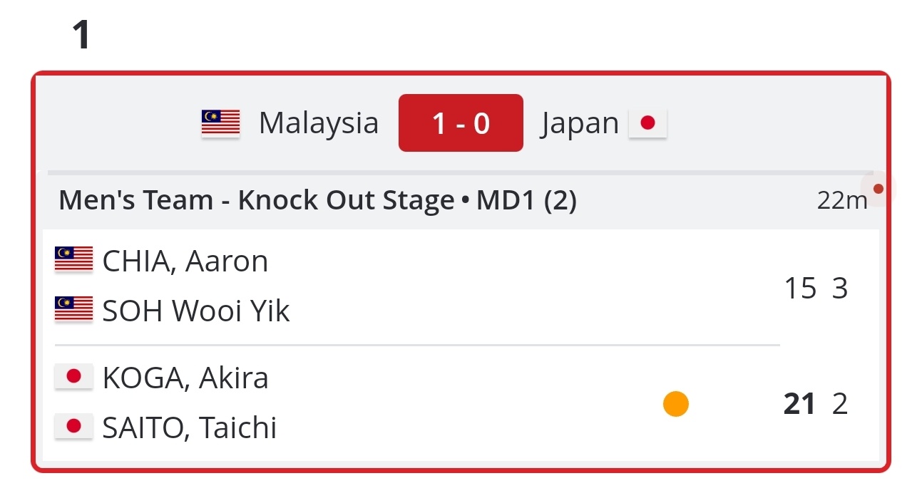Open SOH Wooi Yik player profile
Image resolution: width=922 pixels, height=493 pixels.
[x=196, y=311]
